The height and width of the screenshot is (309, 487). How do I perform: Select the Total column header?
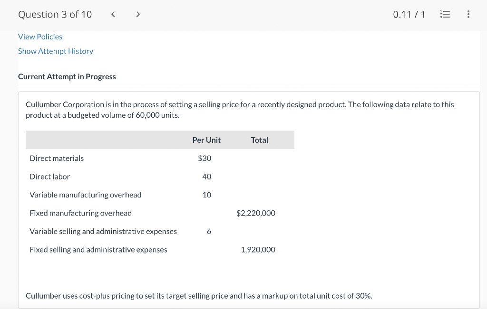point(259,140)
